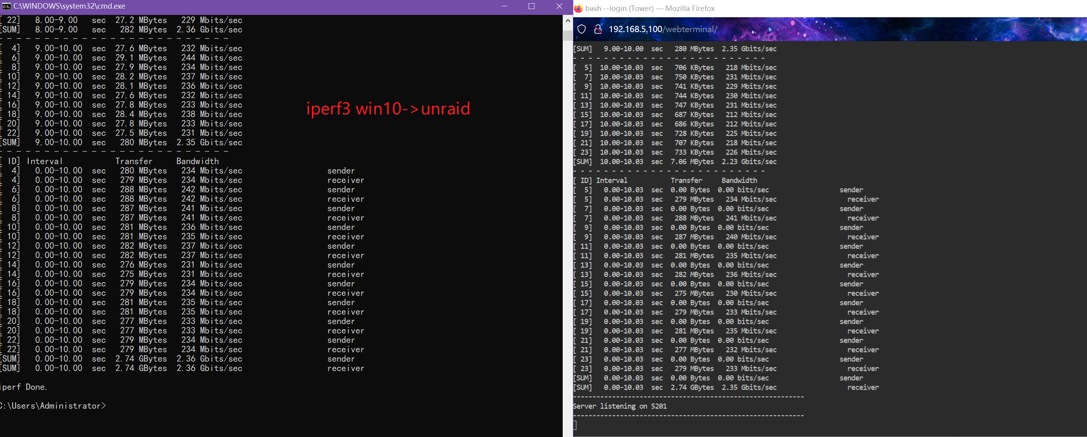
Task: Click SUM 10.00-10.03 '7.06 MBytes' row in webterminal
Action: click(675, 162)
